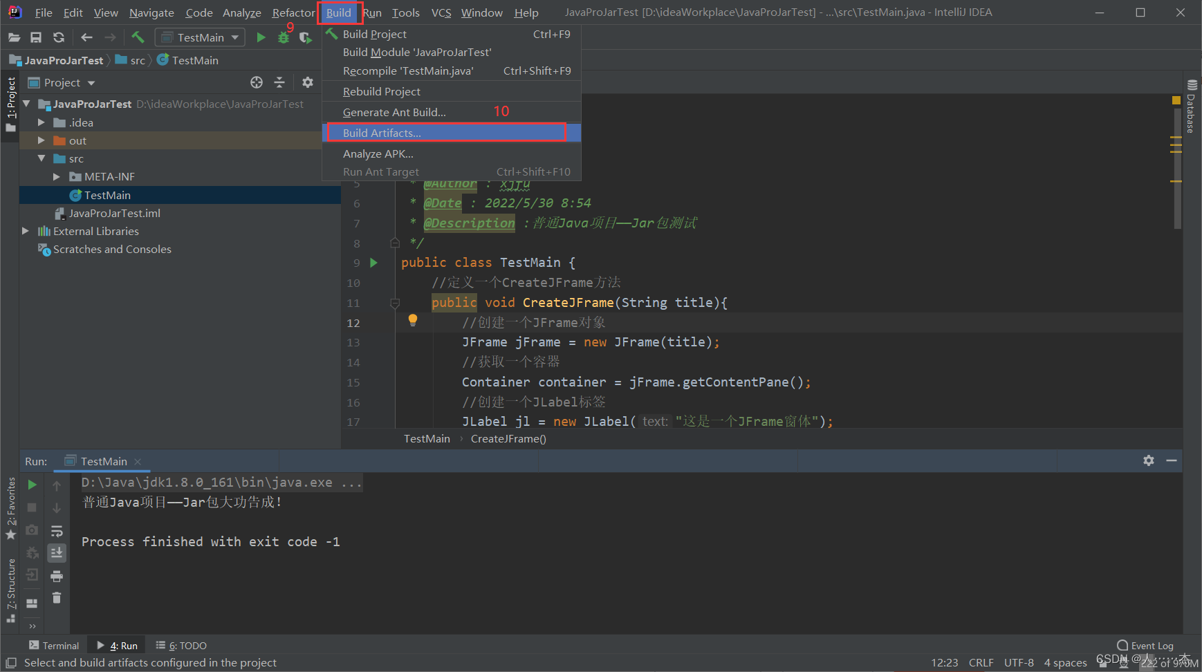
Task: Toggle the 2: Favorites side tab
Action: 11,509
